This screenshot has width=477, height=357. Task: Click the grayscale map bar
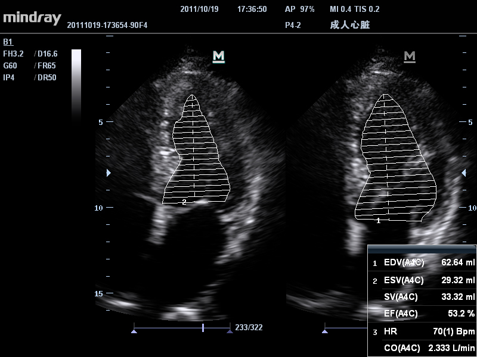point(76,85)
